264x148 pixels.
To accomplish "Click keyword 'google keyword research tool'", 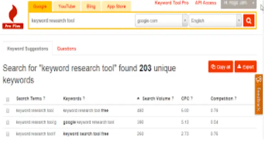I will click(x=89, y=122).
